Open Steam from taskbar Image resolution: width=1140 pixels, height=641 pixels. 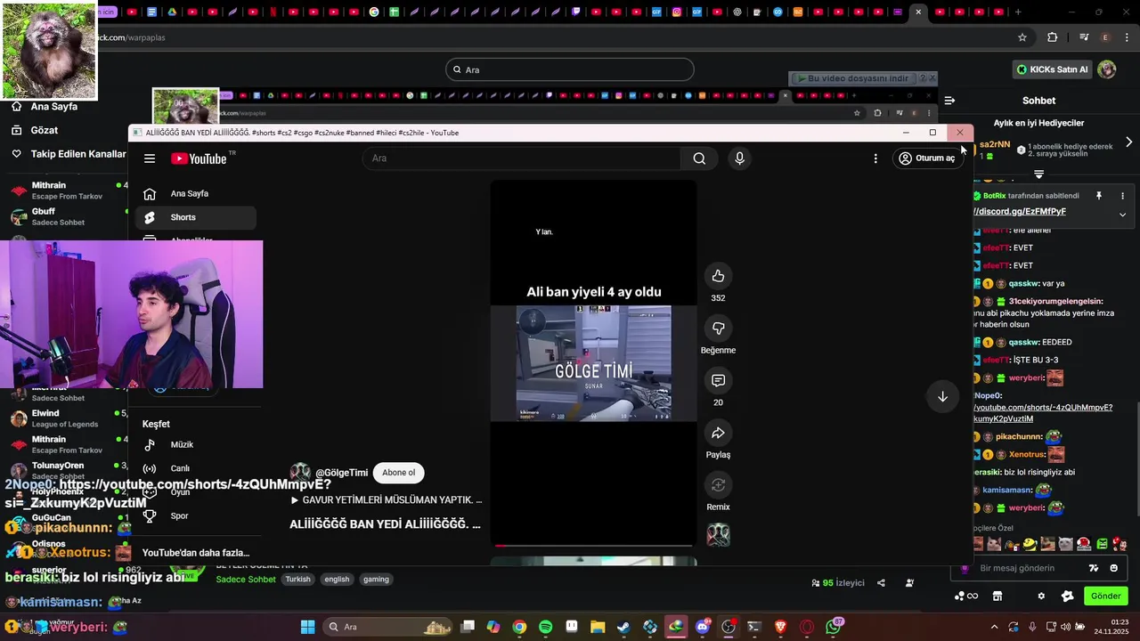click(x=623, y=627)
